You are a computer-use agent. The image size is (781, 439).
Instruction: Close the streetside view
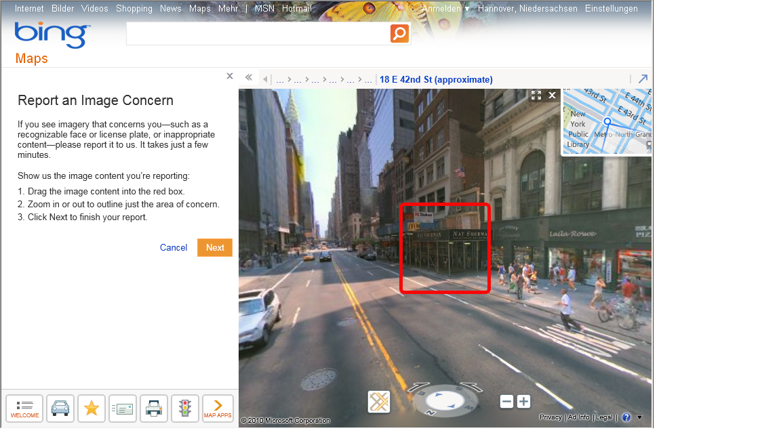click(552, 95)
